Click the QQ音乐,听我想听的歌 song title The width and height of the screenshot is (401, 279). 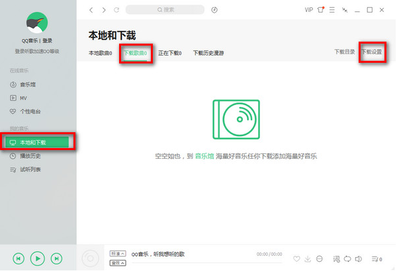pyautogui.click(x=157, y=255)
